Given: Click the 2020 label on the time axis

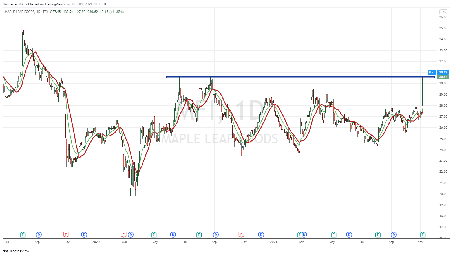Looking at the screenshot, I should click(96, 242).
